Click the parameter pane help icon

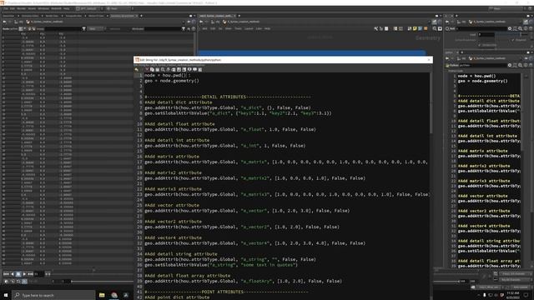click(x=531, y=29)
